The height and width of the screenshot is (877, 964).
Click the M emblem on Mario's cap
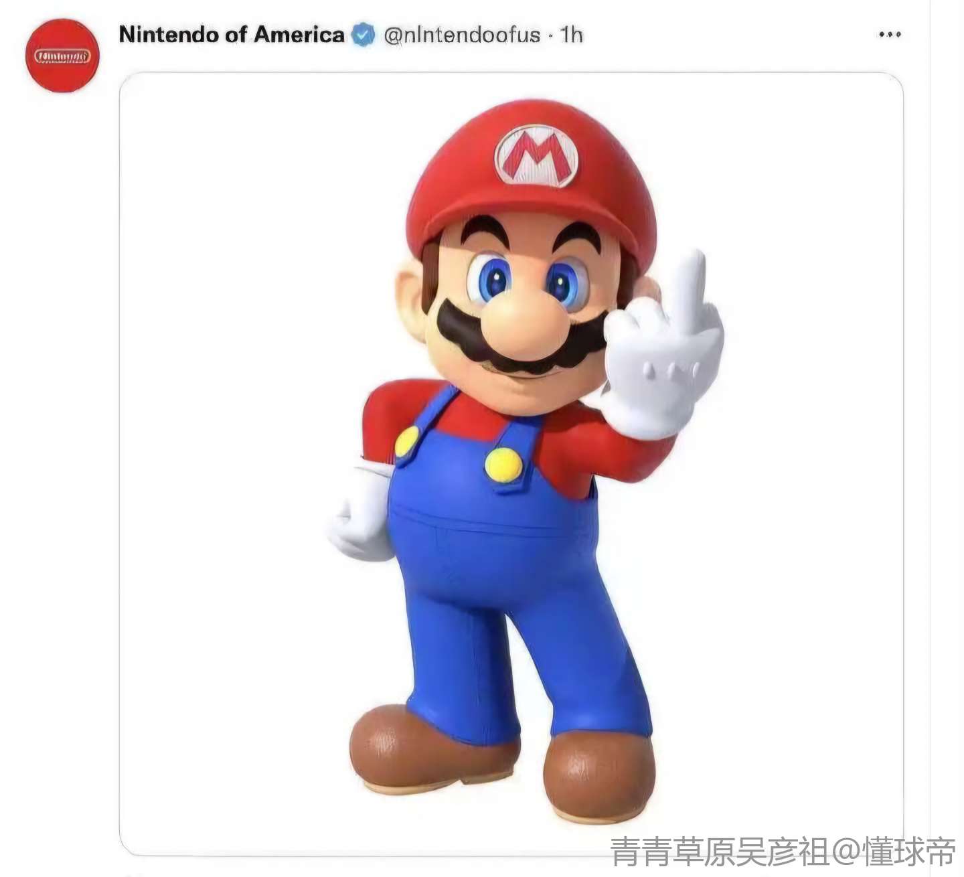[x=536, y=156]
